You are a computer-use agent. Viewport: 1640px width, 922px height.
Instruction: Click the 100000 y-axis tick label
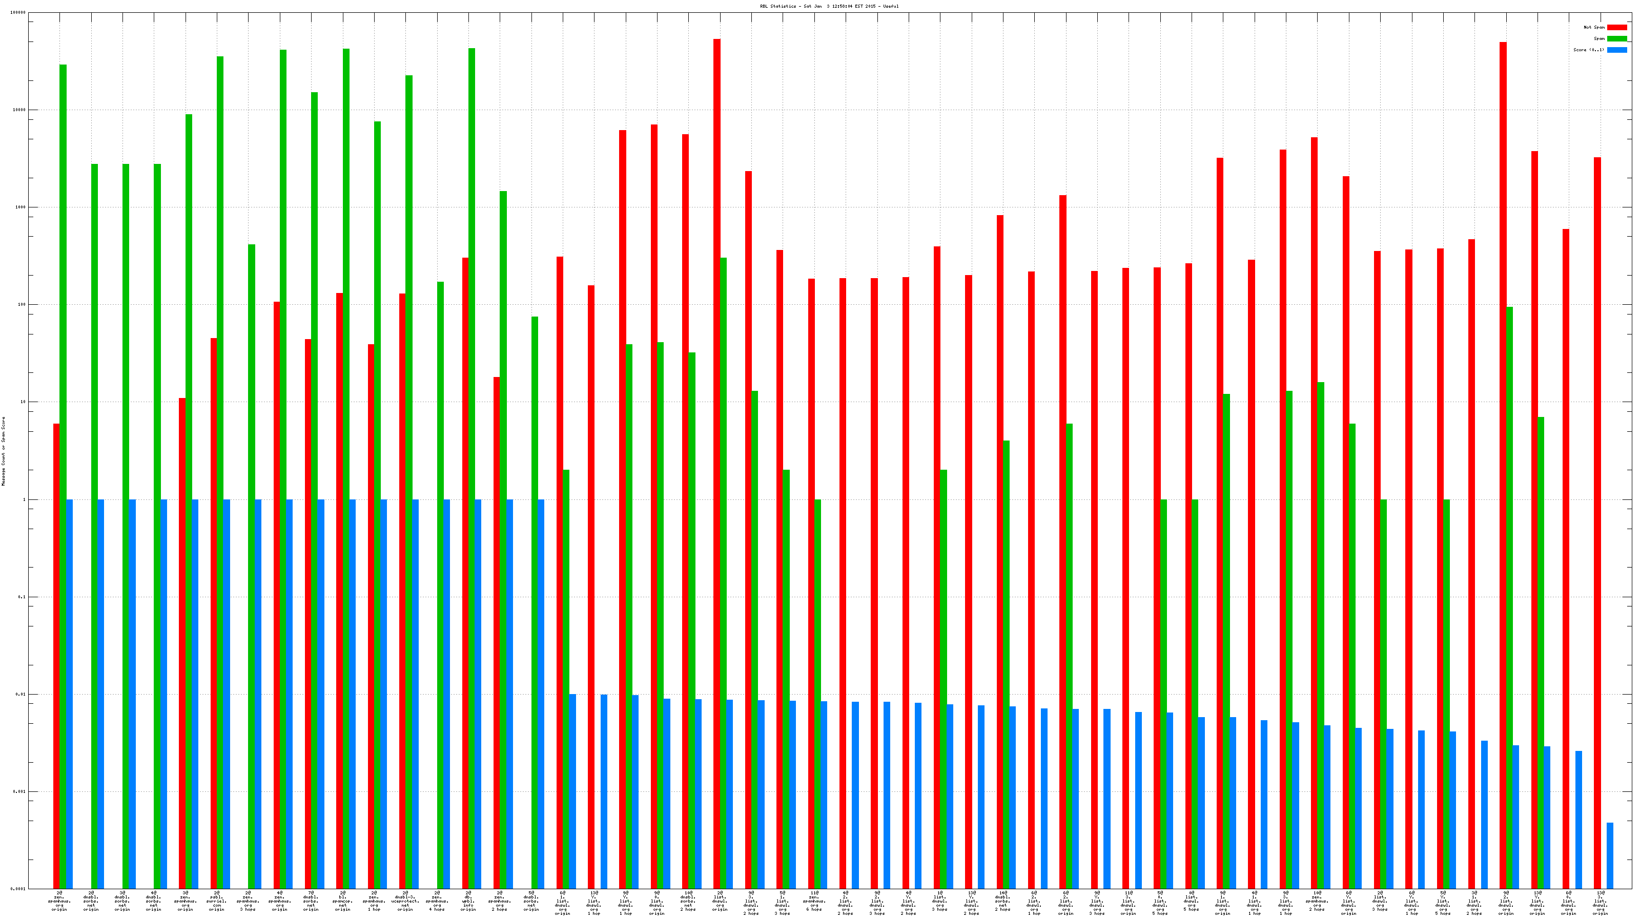[x=18, y=13]
